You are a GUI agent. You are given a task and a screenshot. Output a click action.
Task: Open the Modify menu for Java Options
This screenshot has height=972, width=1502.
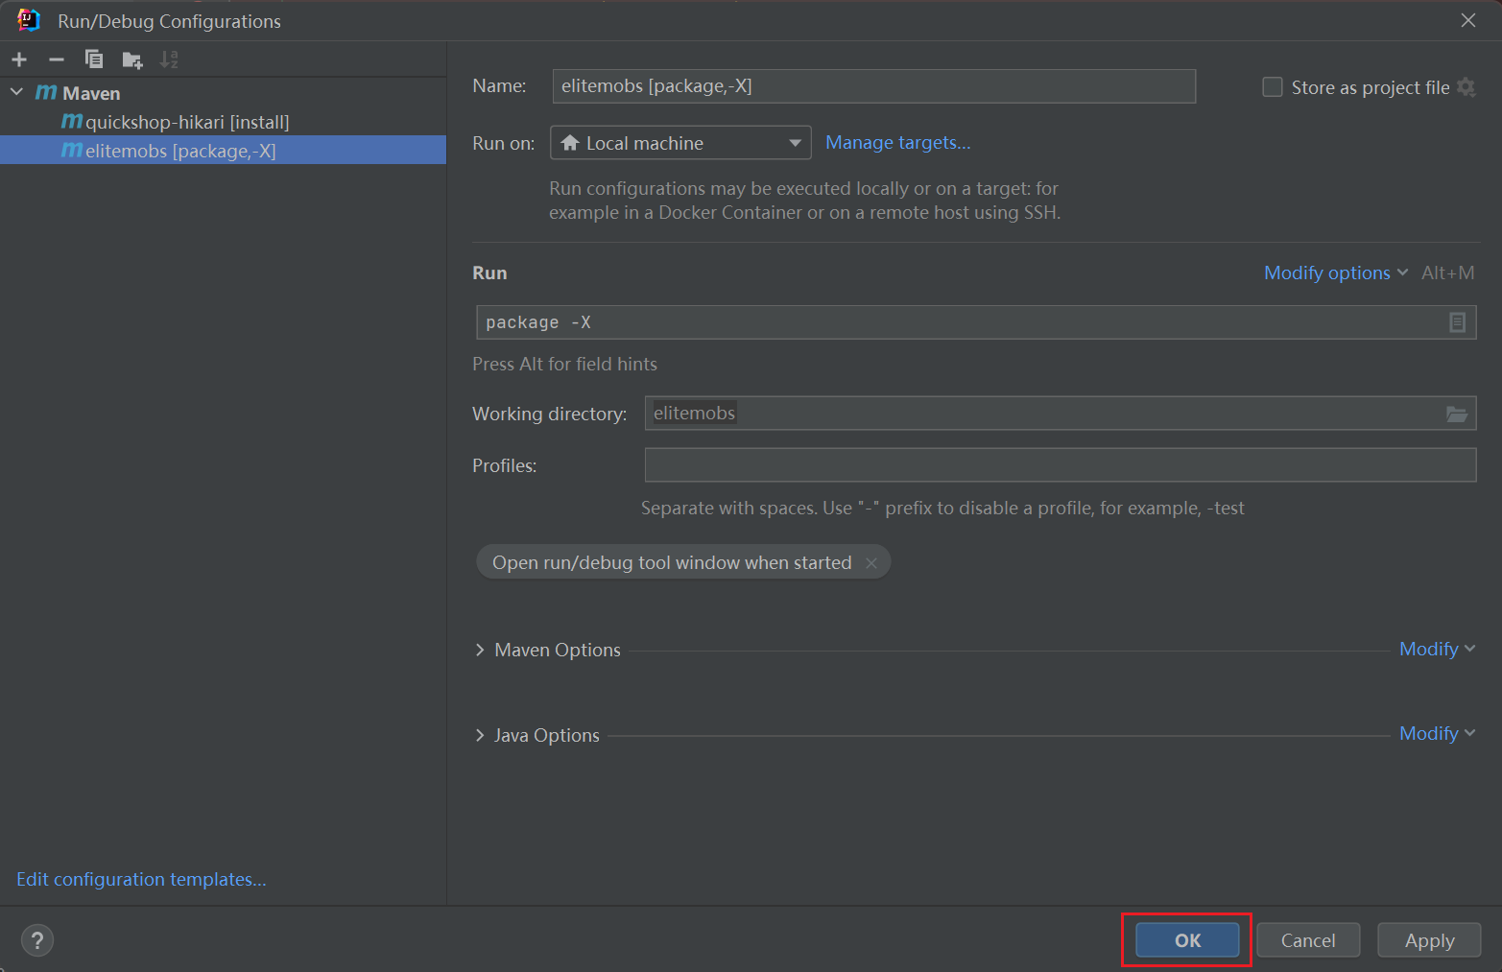pos(1437,734)
